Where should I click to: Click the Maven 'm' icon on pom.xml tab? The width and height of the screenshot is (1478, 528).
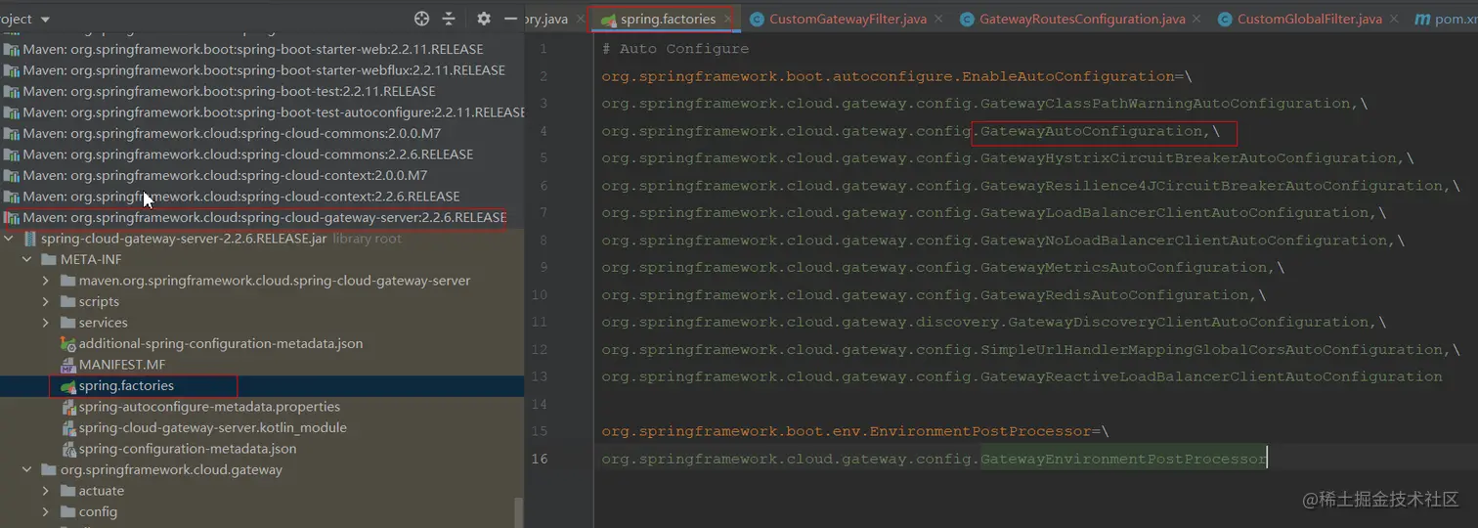click(1421, 20)
